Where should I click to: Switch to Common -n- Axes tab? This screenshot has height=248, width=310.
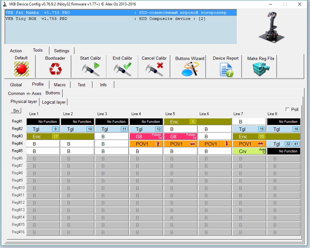(x=24, y=93)
